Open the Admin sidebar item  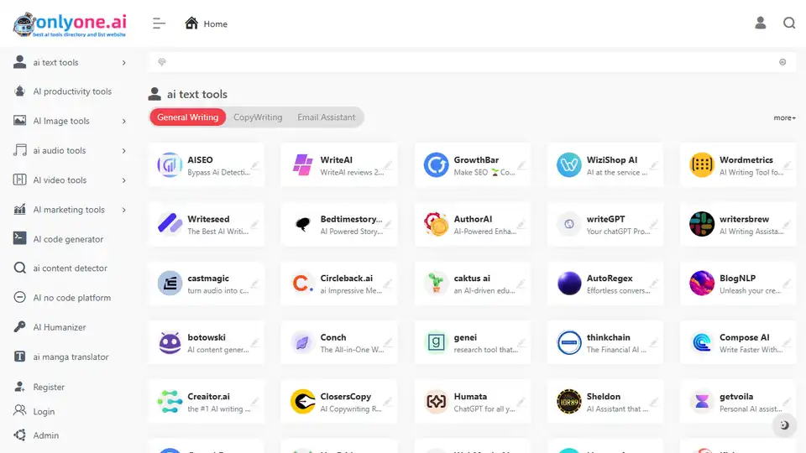pos(46,435)
